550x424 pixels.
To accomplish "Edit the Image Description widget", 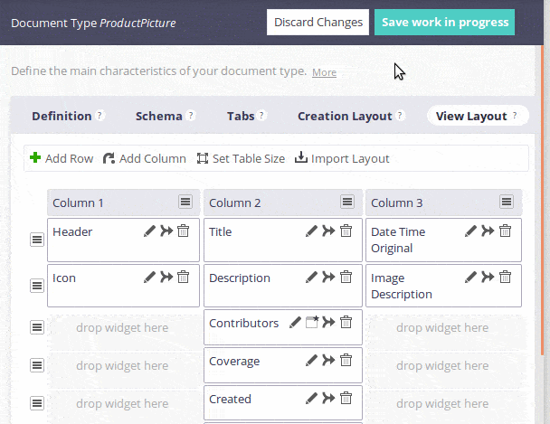I will (x=470, y=277).
